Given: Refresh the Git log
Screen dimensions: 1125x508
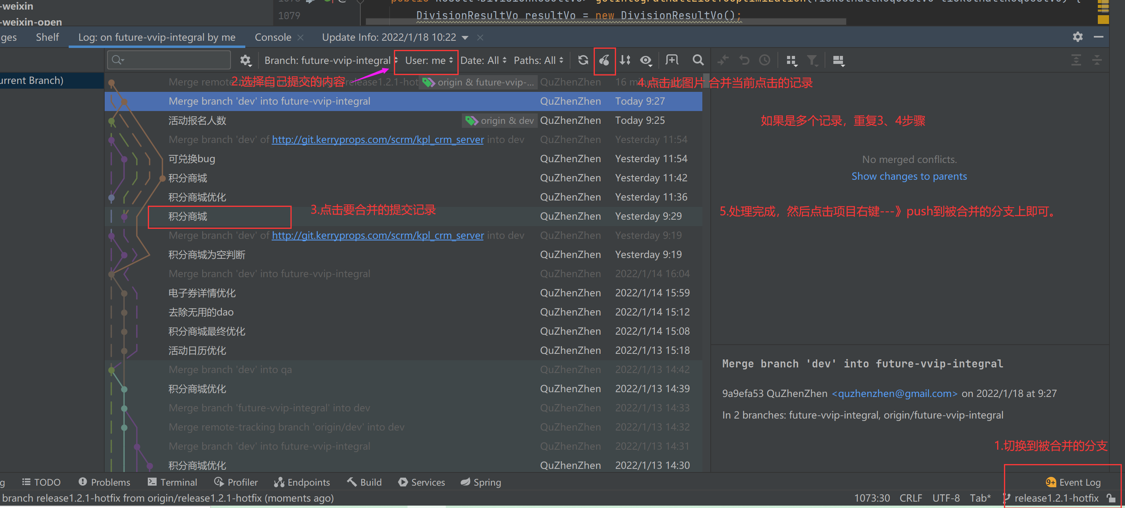Looking at the screenshot, I should click(x=583, y=60).
